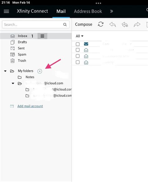Switch to the Address Book tab
This screenshot has height=182, width=148.
(88, 11)
